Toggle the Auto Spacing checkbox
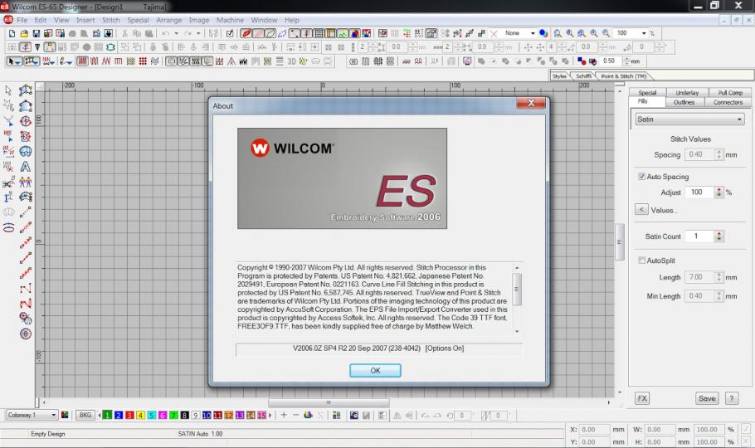This screenshot has height=448, width=755. tap(642, 177)
